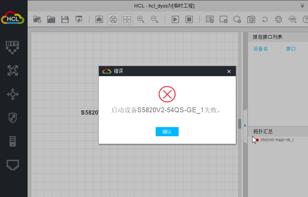Click the 拓扑汇总 panel header

point(263,131)
